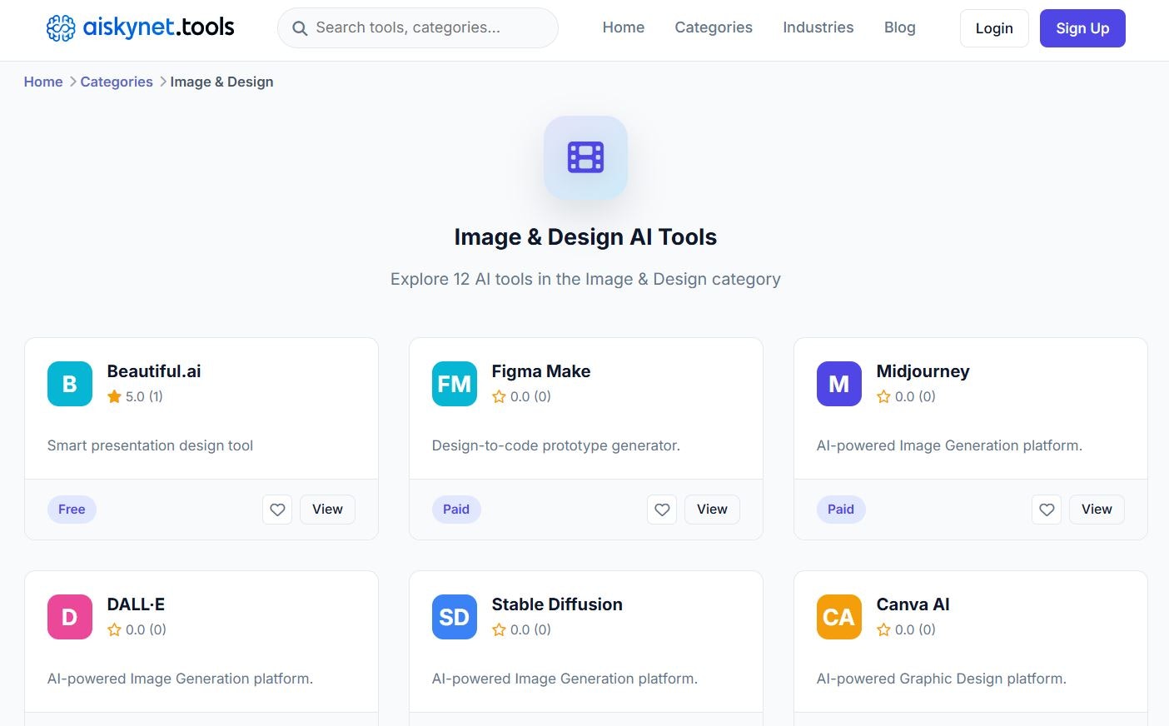Image resolution: width=1169 pixels, height=726 pixels.
Task: Favorite the Beautiful.ai tool
Action: (277, 510)
